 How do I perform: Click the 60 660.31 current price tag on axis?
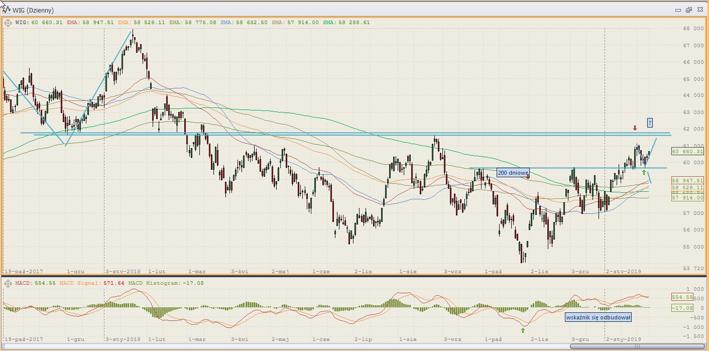(x=689, y=151)
